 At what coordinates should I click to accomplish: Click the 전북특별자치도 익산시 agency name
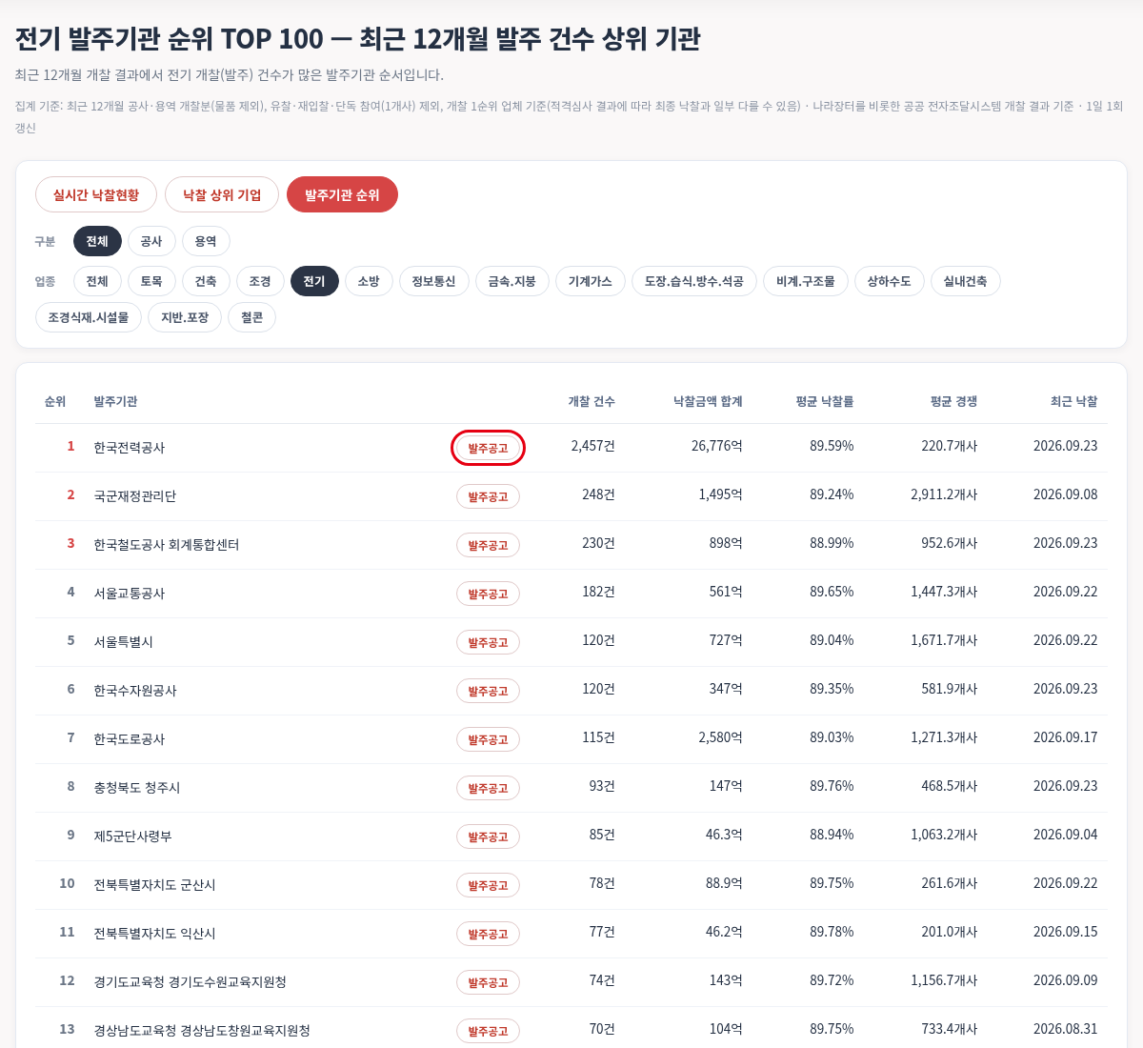pos(154,933)
